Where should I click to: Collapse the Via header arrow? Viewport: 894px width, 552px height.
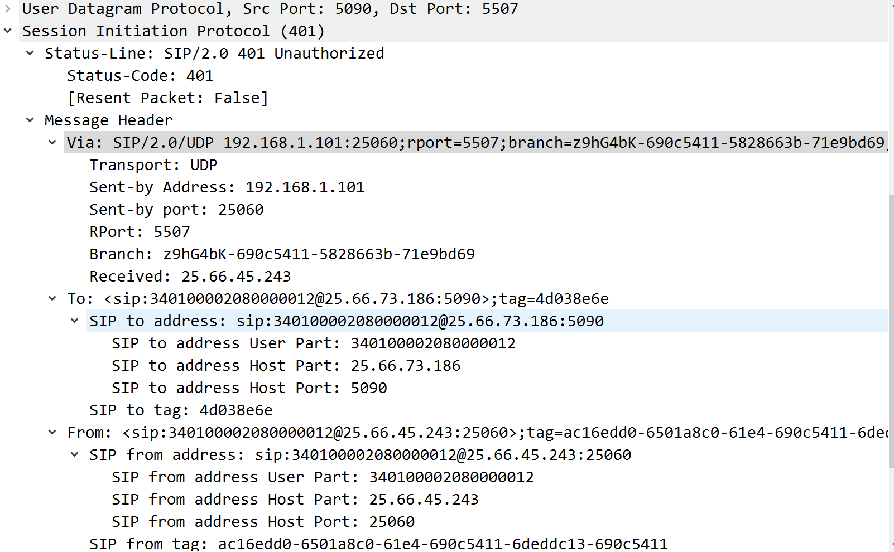[52, 143]
